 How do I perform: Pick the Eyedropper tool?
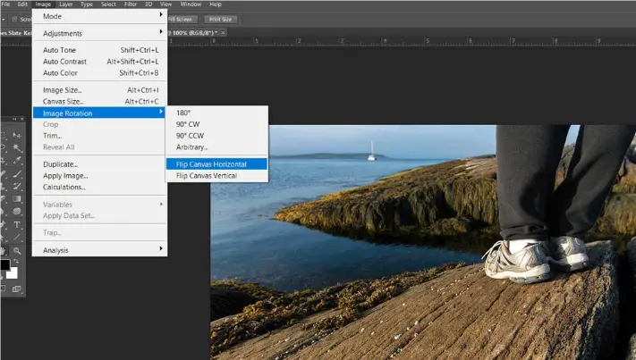pyautogui.click(x=17, y=161)
